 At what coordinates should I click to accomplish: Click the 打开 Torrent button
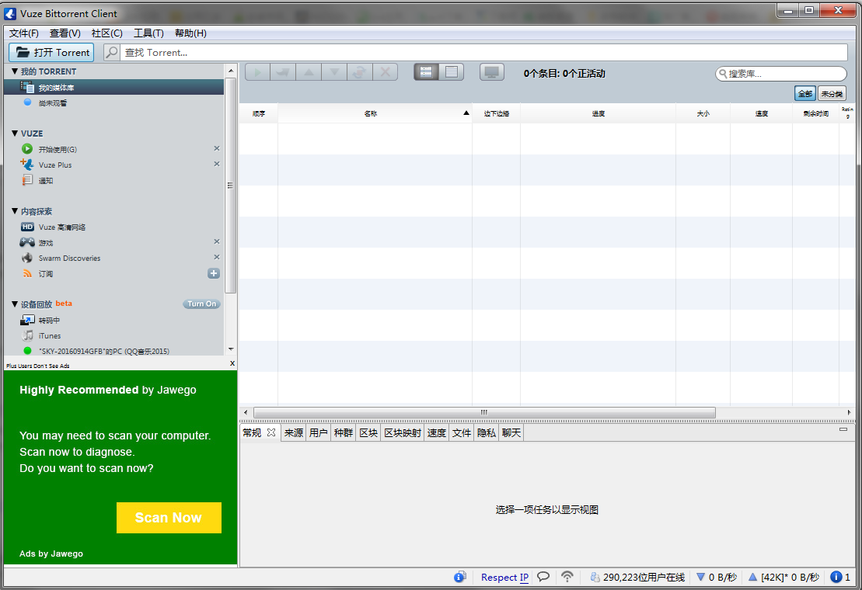pos(51,52)
